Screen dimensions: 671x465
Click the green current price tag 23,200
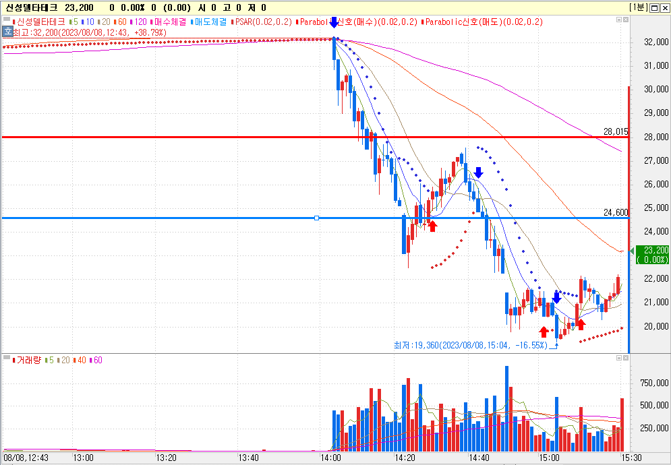coord(653,255)
